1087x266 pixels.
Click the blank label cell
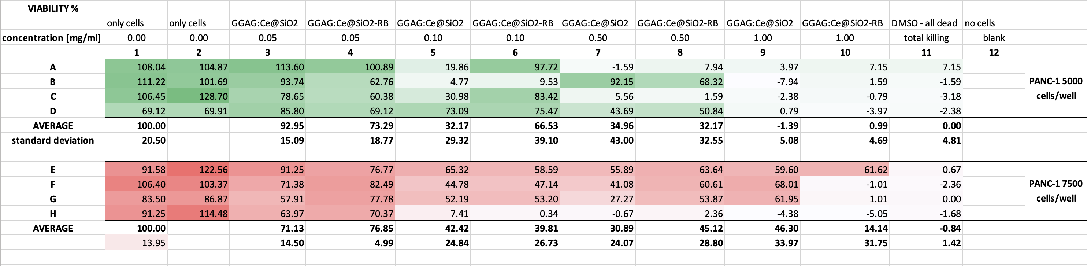(994, 38)
